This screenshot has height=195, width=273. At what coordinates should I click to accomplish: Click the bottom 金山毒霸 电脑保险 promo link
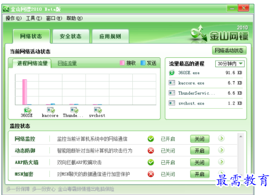click(86, 189)
